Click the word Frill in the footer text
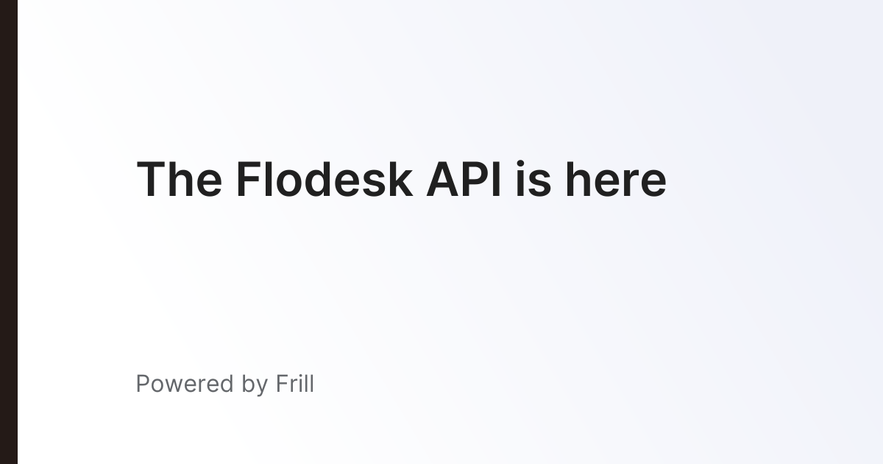883x464 pixels. pyautogui.click(x=295, y=384)
